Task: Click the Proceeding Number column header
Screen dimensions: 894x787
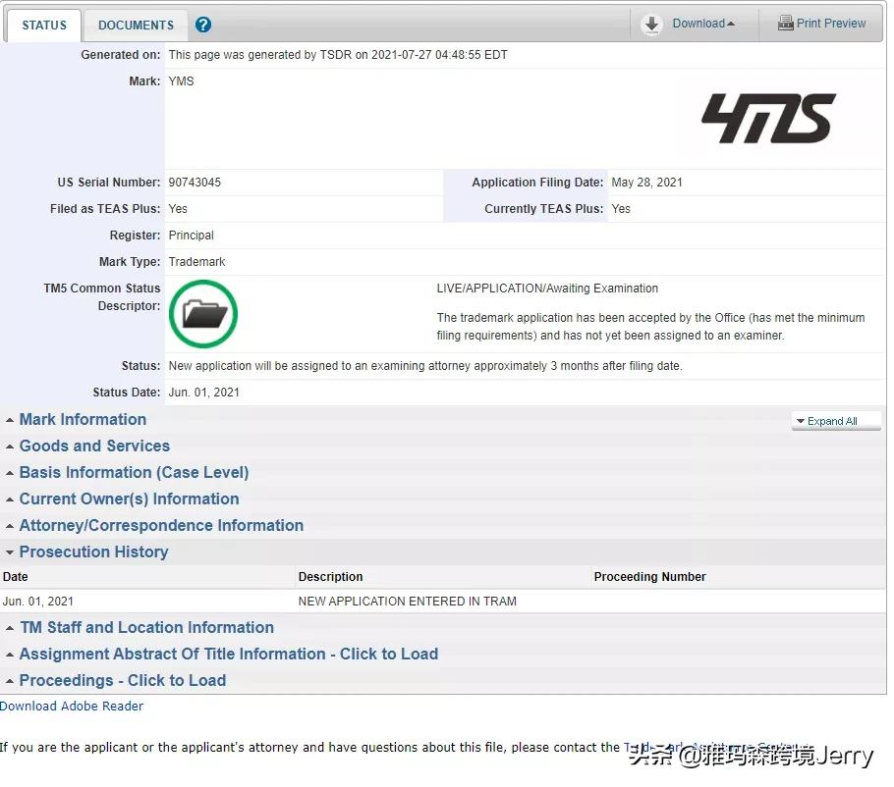Action: click(649, 577)
